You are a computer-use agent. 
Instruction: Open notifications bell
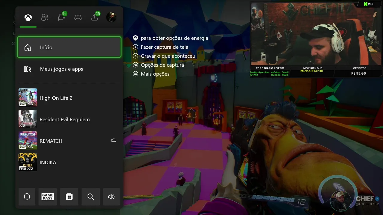click(27, 196)
